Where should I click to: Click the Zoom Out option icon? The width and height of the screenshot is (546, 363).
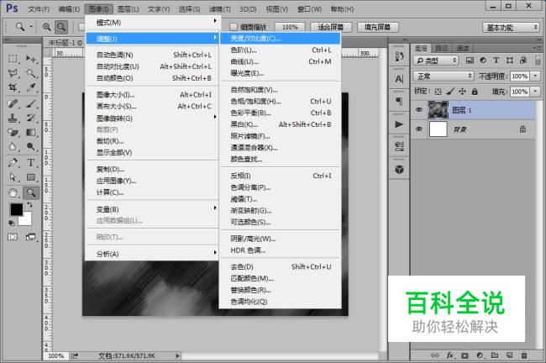click(x=61, y=27)
